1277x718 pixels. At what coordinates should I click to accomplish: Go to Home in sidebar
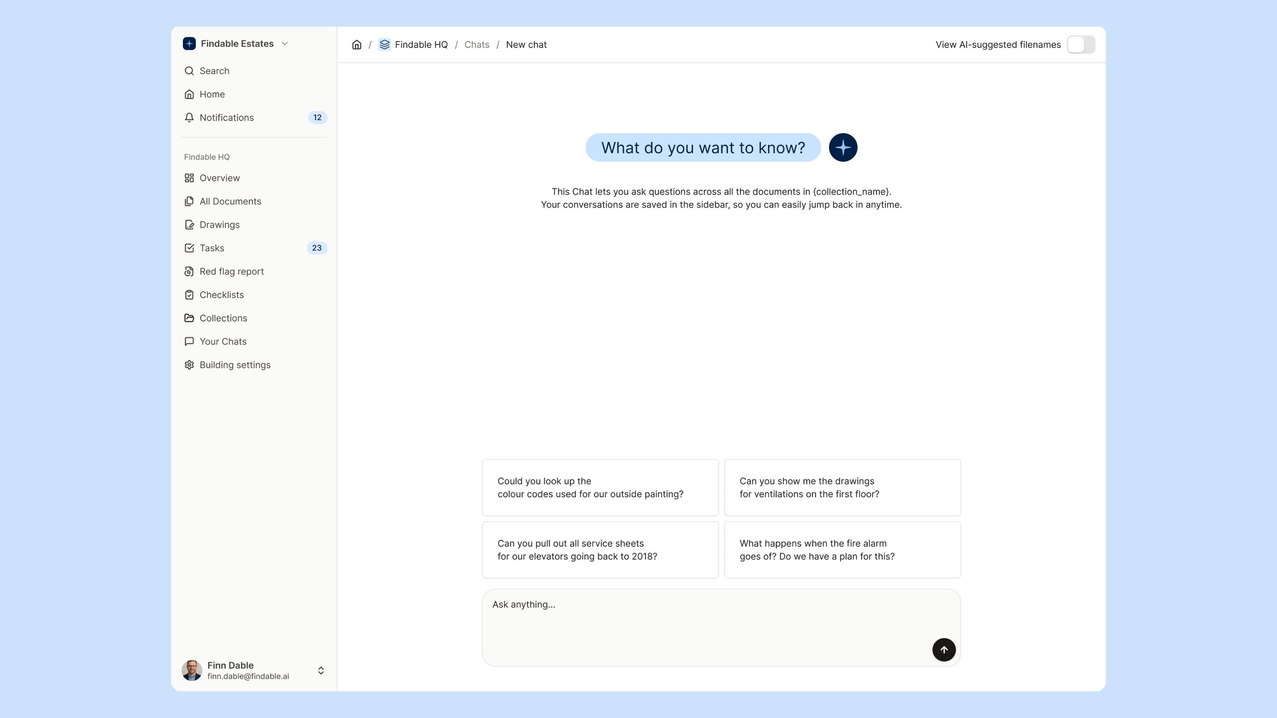pyautogui.click(x=212, y=94)
